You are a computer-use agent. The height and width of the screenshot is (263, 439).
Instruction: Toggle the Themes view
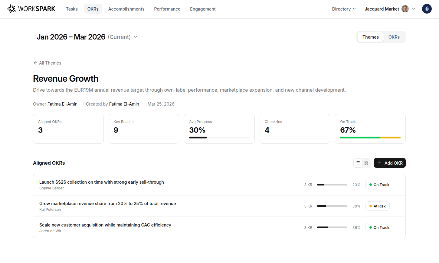[x=370, y=37]
